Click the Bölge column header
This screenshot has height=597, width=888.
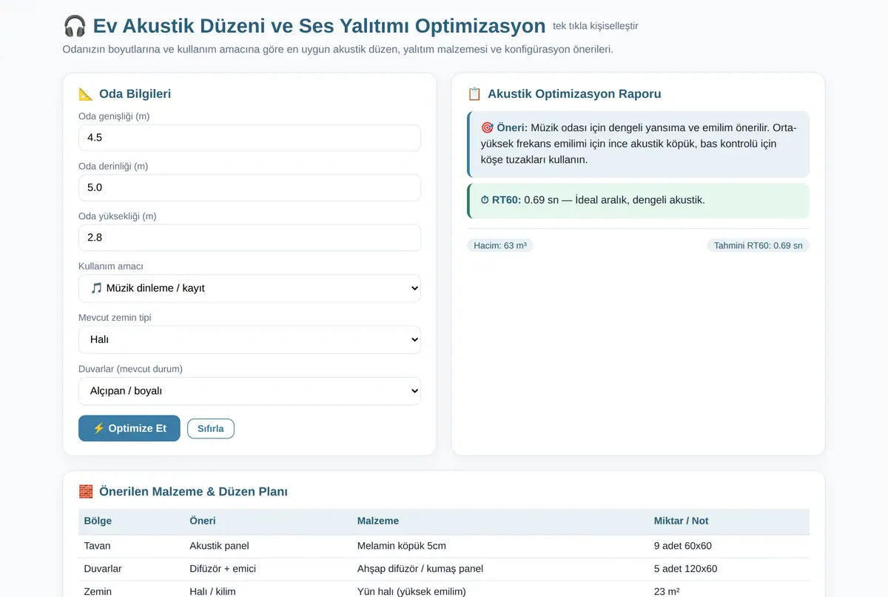tap(98, 521)
